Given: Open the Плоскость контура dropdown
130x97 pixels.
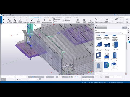Looking at the screenshot, I should [x=87, y=79].
